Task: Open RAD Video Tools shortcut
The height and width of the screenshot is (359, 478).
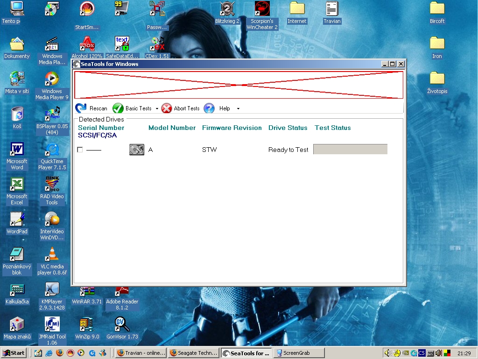Action: [x=52, y=184]
